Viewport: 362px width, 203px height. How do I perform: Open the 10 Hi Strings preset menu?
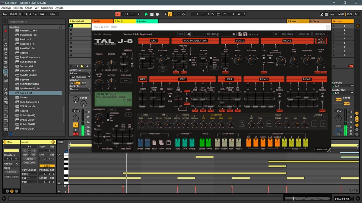211,34
